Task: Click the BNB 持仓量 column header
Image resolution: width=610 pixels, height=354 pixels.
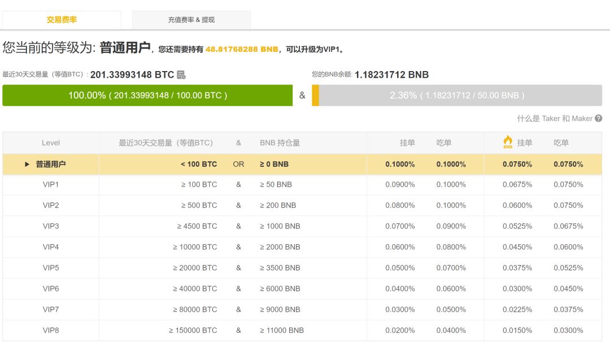Action: [x=280, y=143]
